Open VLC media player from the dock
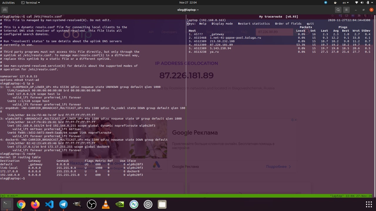 click(106, 204)
